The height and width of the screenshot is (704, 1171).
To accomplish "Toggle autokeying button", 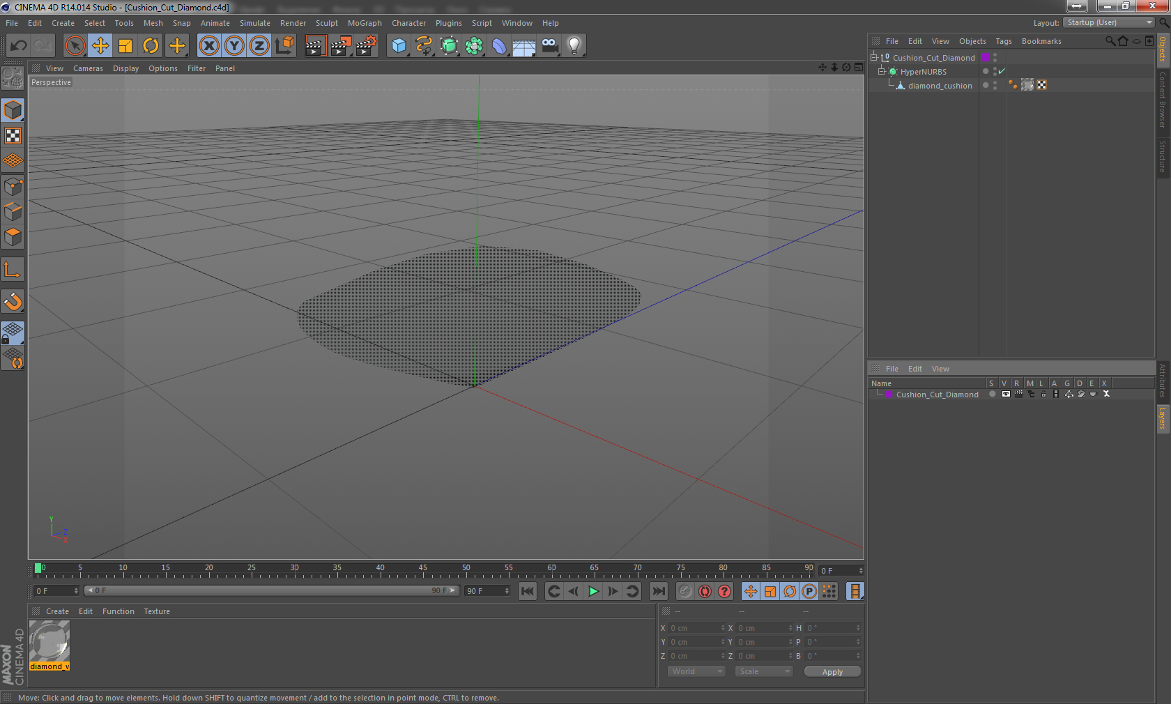I will pyautogui.click(x=705, y=591).
